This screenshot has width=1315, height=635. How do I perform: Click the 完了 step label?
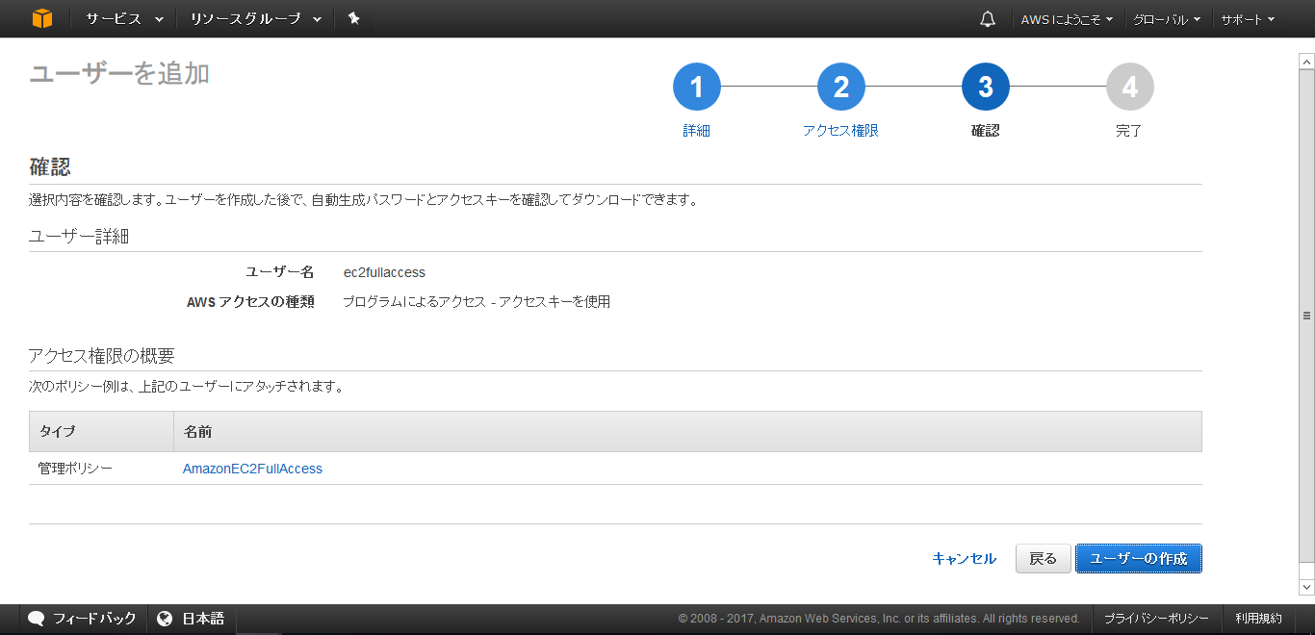pos(1129,131)
